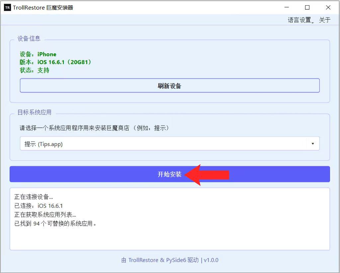Click the 目标系统应用 group box title

(34, 112)
